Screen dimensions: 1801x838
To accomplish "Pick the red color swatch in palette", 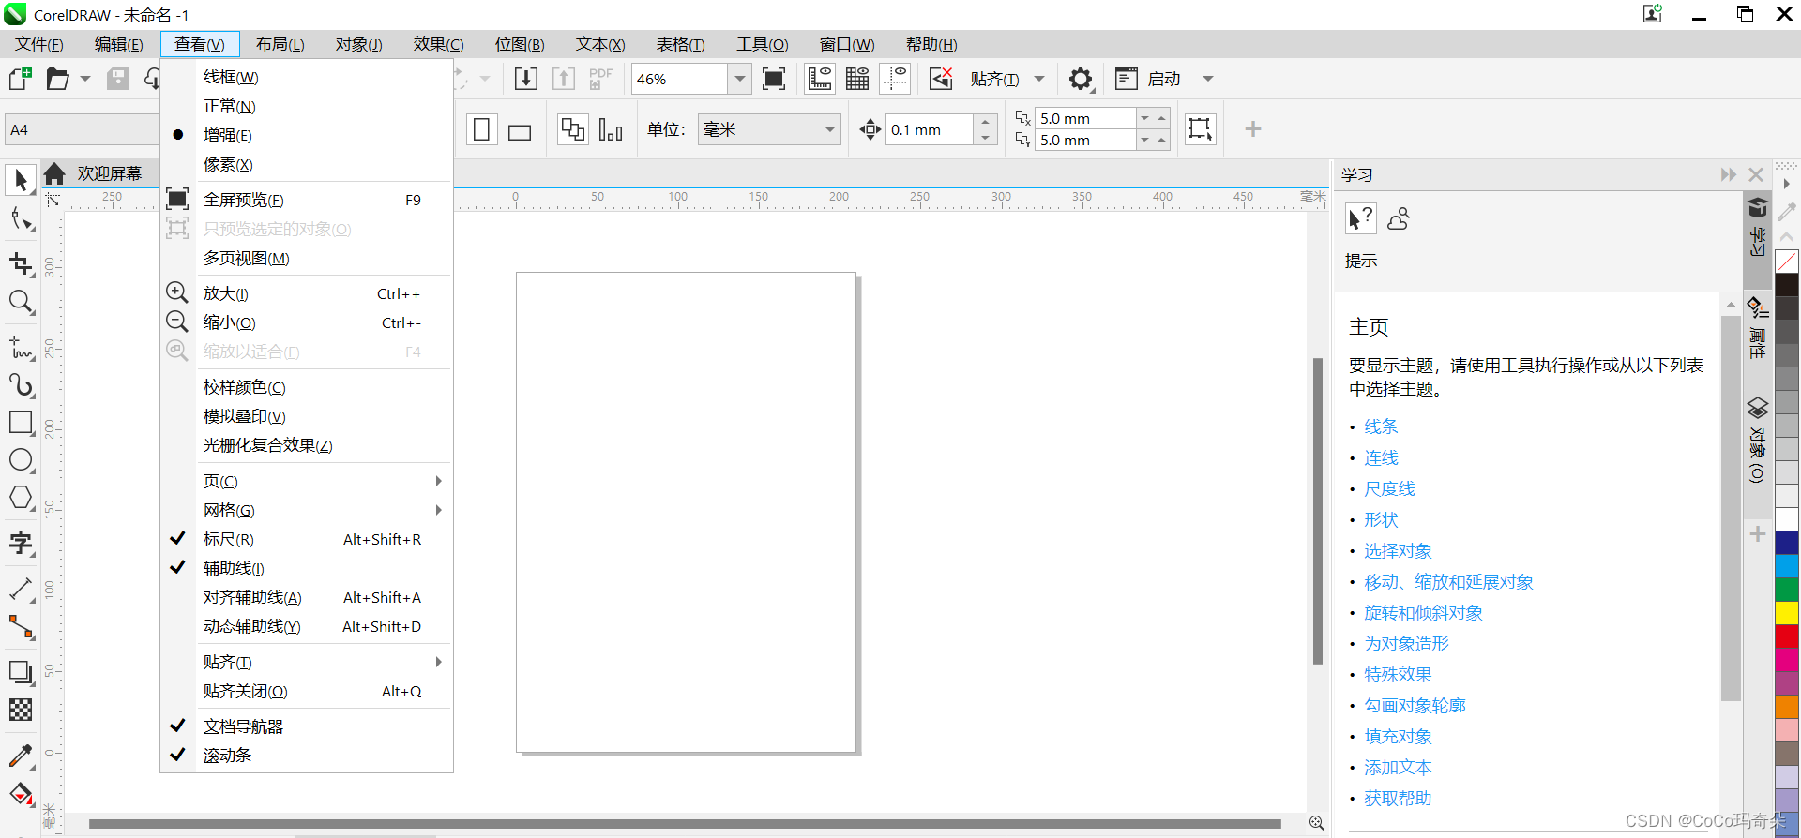I will pyautogui.click(x=1787, y=636).
